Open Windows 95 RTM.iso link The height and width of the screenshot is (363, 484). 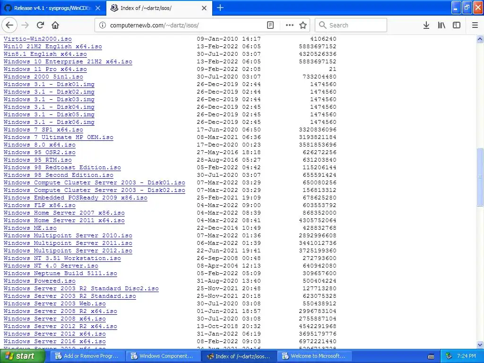point(38,160)
